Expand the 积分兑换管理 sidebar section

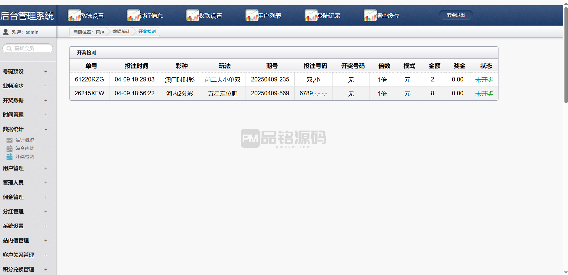pos(46,269)
